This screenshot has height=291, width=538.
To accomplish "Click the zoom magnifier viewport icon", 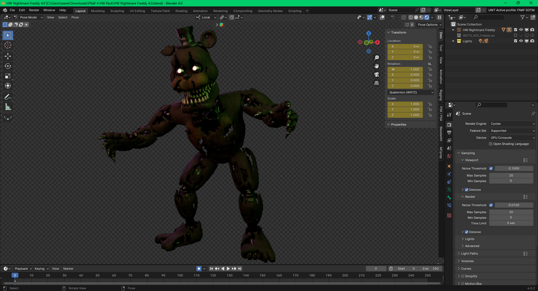I will [376, 58].
